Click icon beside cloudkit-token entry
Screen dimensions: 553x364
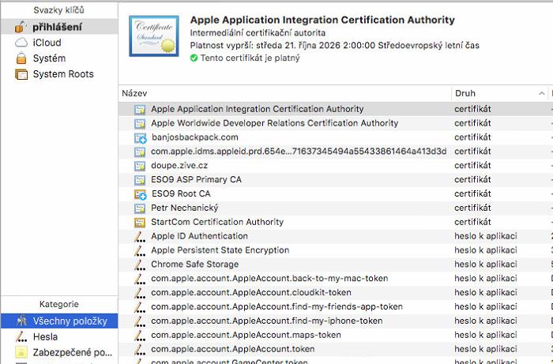[140, 293]
